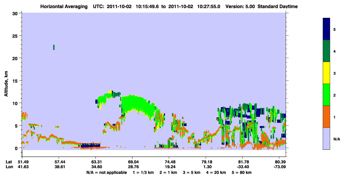Select the orange 1/3 km colorbar segment
The height and width of the screenshot is (180, 351).
pyautogui.click(x=326, y=117)
